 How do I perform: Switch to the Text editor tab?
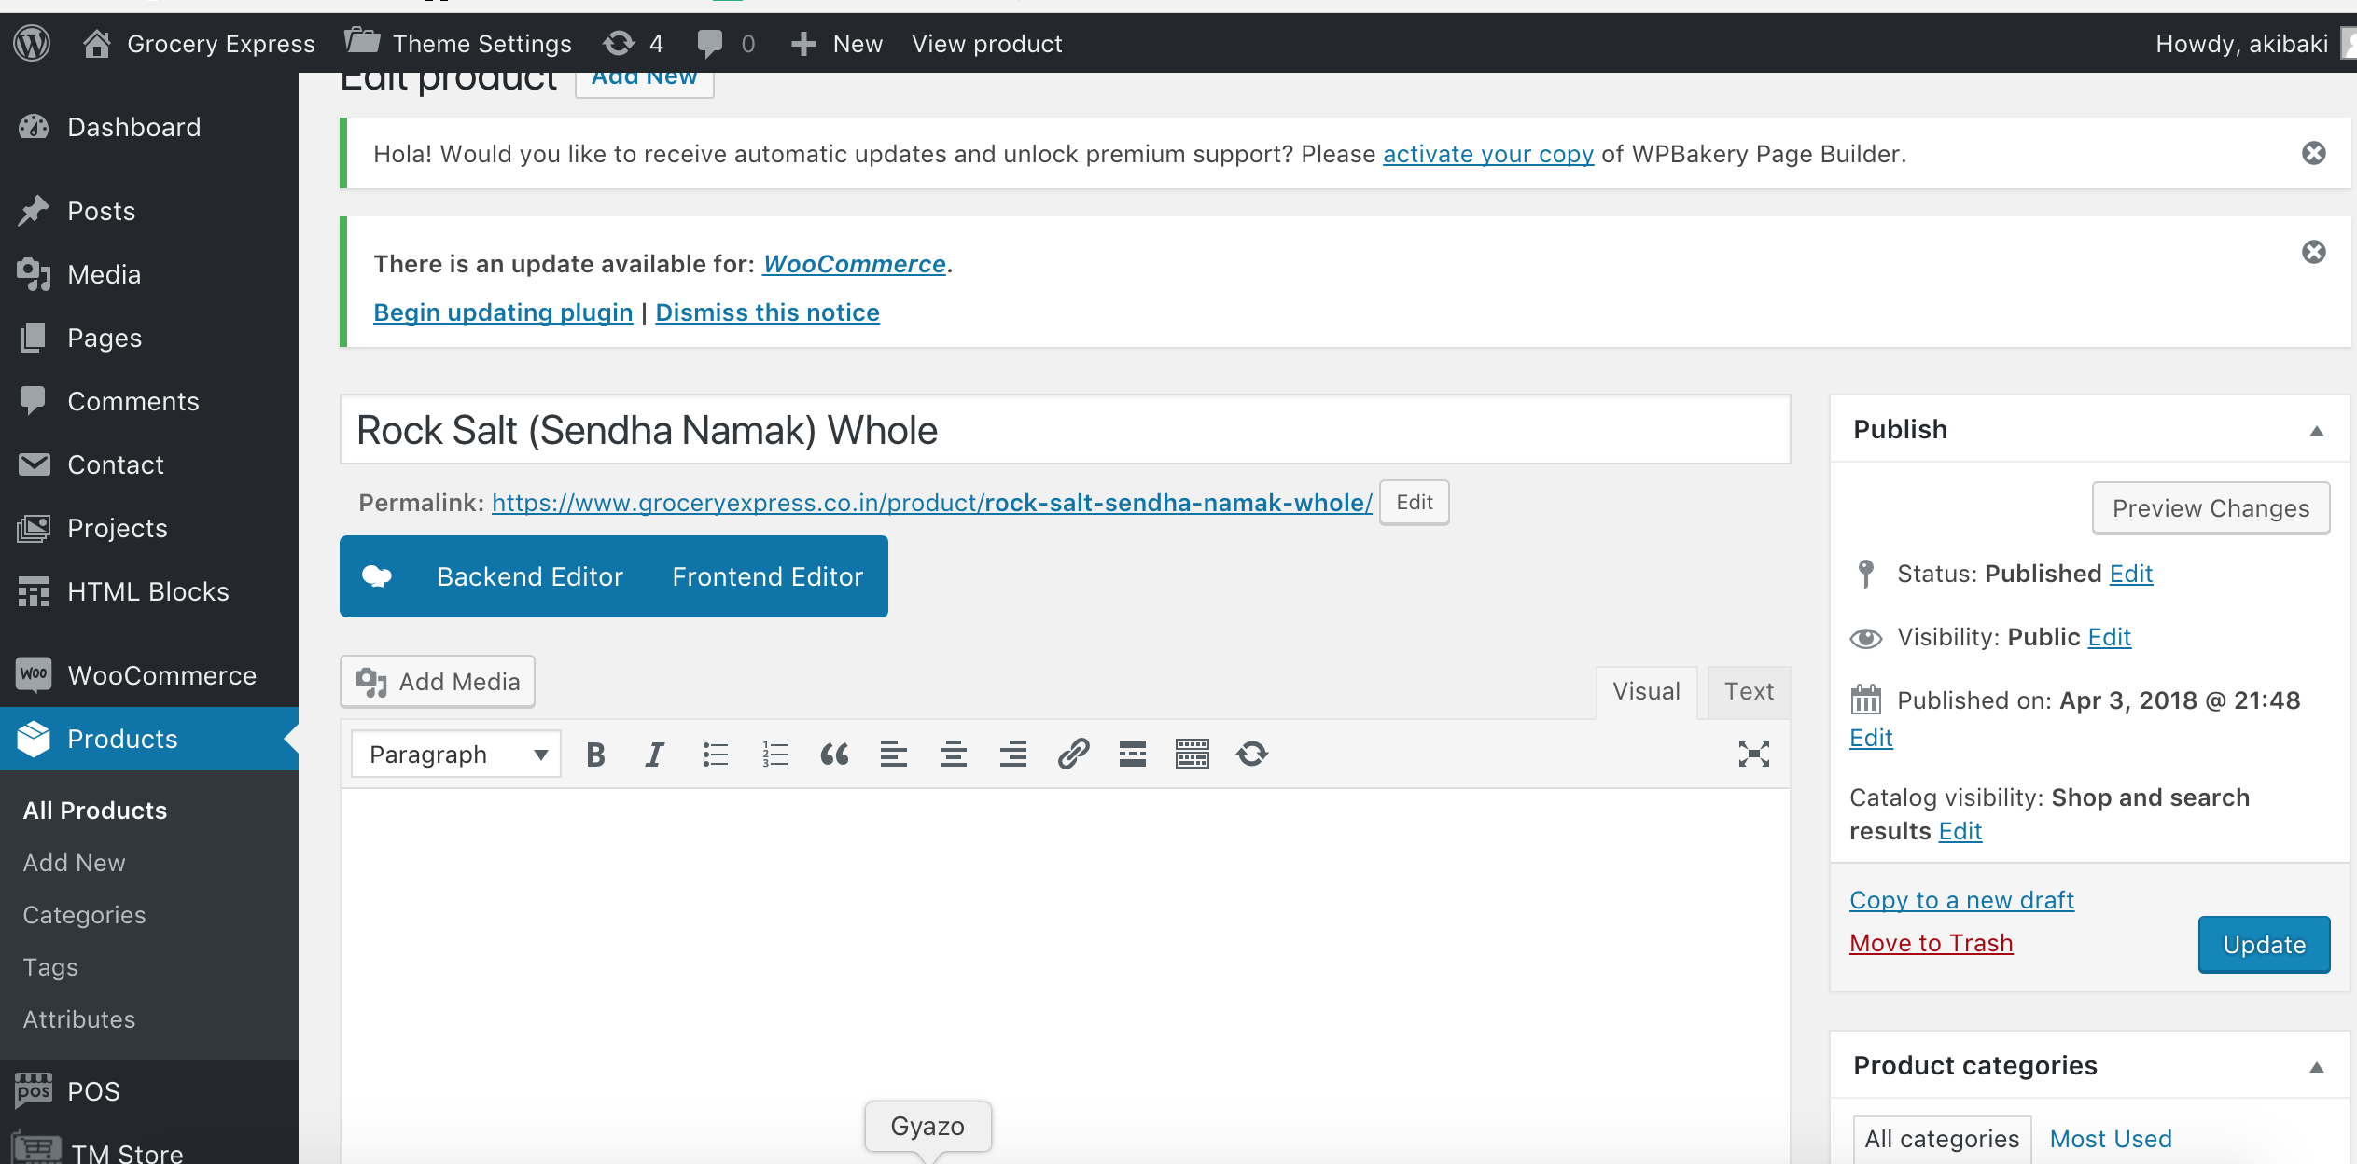click(x=1748, y=691)
